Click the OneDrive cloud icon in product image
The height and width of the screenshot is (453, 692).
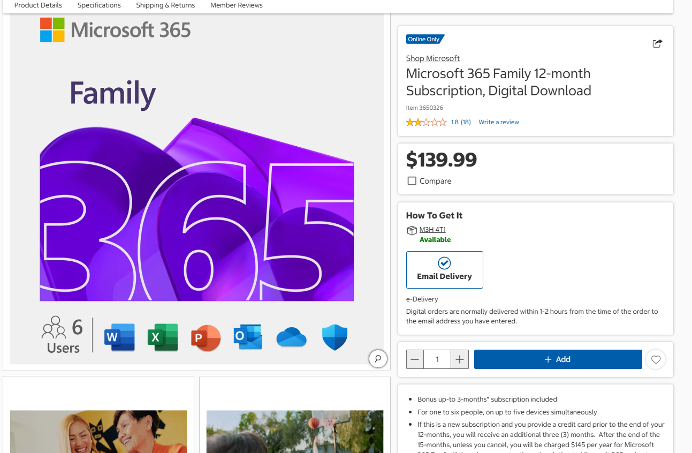291,337
